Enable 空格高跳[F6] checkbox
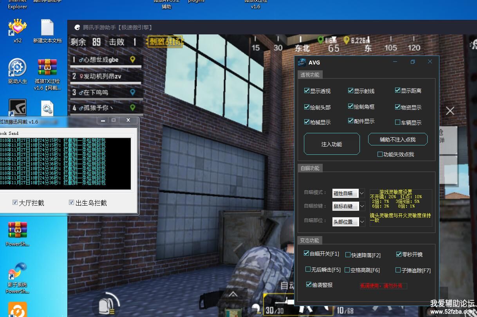This screenshot has width=477, height=317. tap(347, 270)
